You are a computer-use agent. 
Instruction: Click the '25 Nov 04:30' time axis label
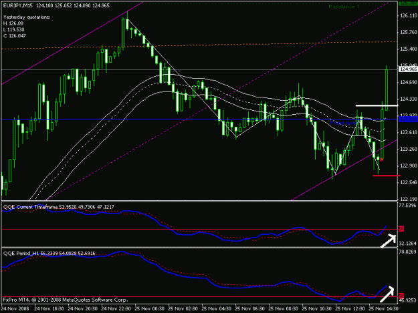216,309
